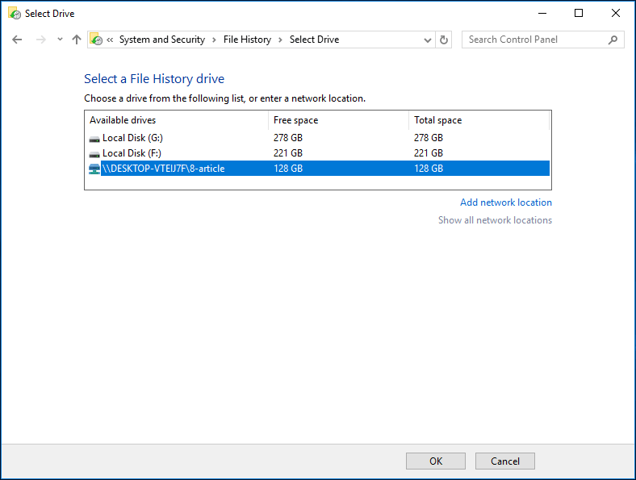This screenshot has width=636, height=480.
Task: Maximize the Select Drive window
Action: pyautogui.click(x=579, y=14)
